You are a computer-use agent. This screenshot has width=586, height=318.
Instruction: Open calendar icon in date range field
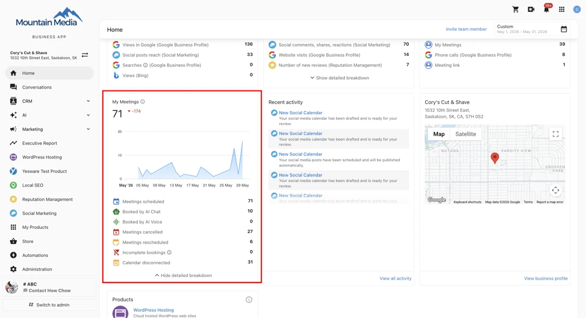[564, 29]
